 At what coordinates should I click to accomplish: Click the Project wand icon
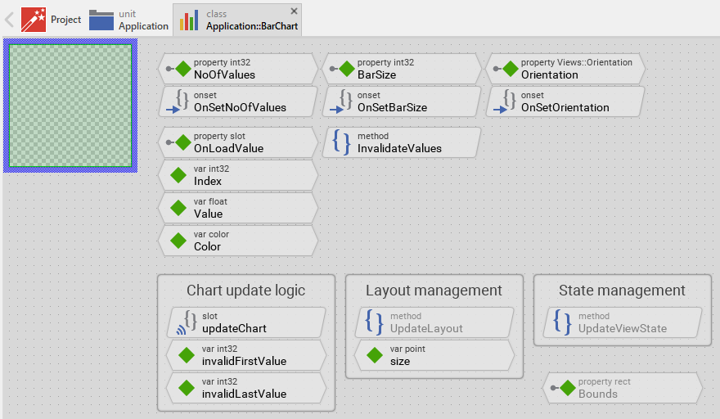coord(34,20)
